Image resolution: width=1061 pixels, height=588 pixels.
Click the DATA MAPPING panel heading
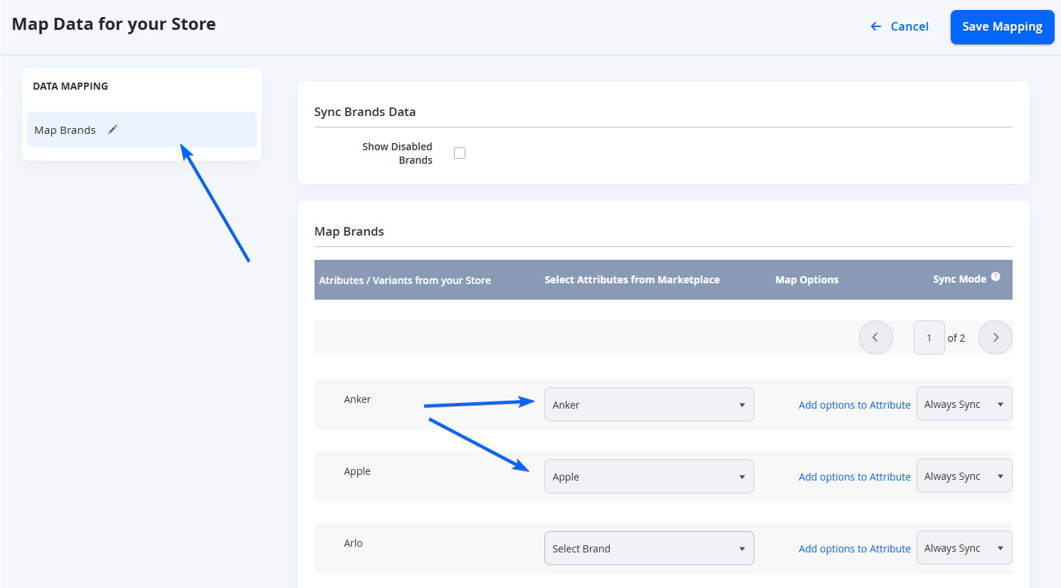pyautogui.click(x=70, y=86)
